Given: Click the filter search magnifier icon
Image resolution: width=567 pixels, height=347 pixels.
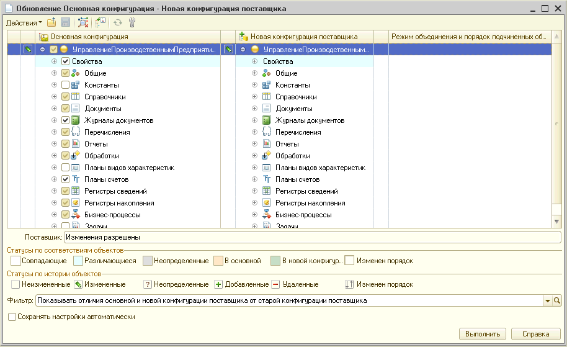Looking at the screenshot, I should 557,300.
